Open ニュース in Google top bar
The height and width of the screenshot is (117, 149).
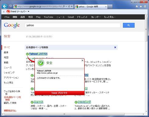[x=60, y=17]
